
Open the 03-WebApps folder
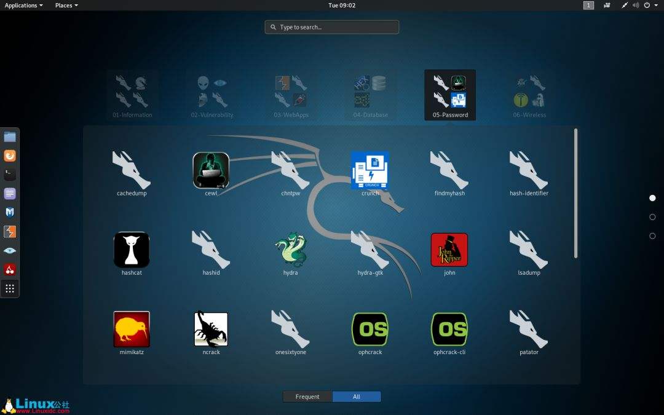(291, 95)
